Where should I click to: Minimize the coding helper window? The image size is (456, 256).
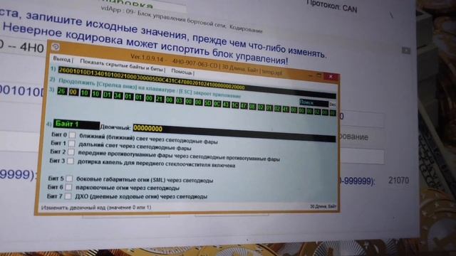(x=310, y=75)
